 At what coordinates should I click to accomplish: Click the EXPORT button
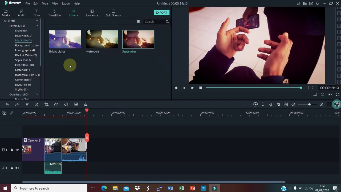click(x=161, y=13)
